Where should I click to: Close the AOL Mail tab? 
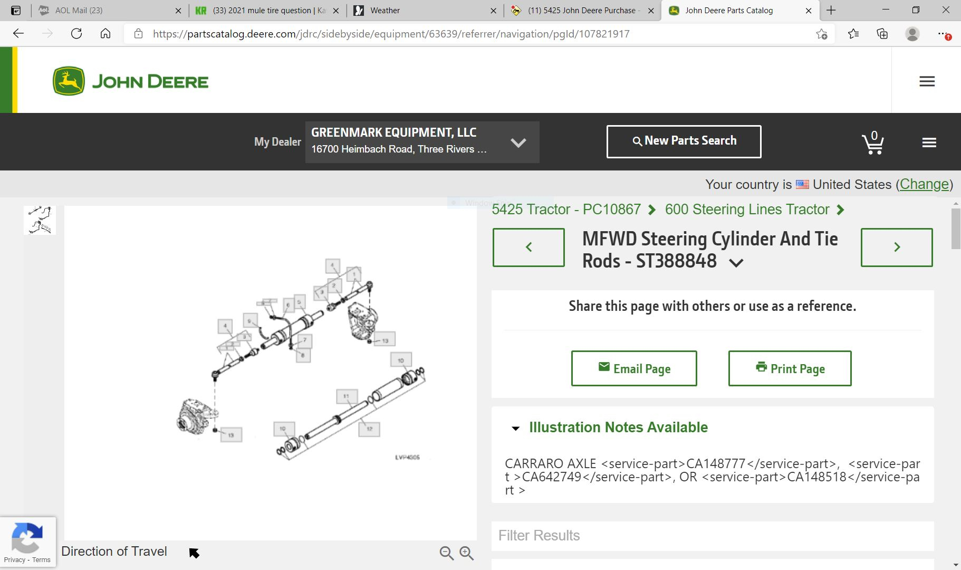(x=178, y=11)
